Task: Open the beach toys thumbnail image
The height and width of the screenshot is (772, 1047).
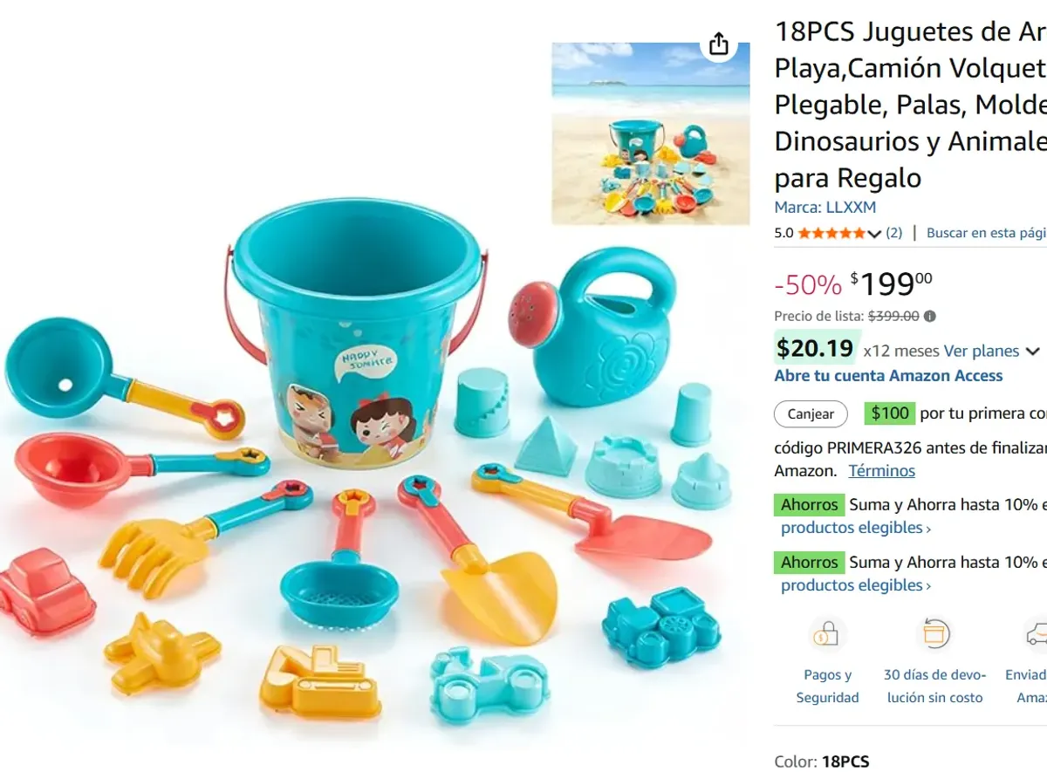Action: coord(650,133)
